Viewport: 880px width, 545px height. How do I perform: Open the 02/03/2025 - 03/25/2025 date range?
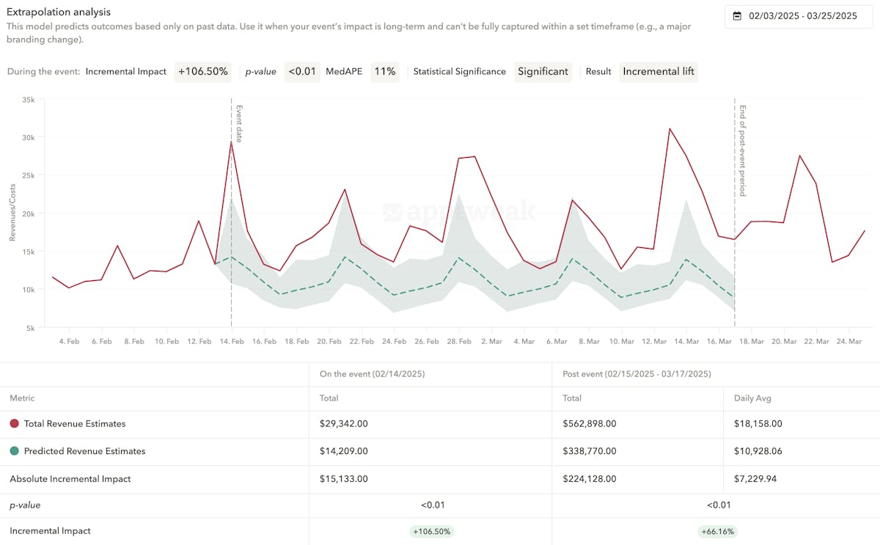point(802,15)
